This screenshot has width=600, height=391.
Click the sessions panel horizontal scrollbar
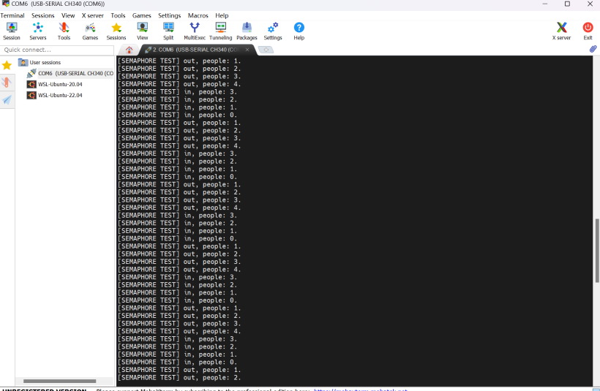[x=60, y=381]
